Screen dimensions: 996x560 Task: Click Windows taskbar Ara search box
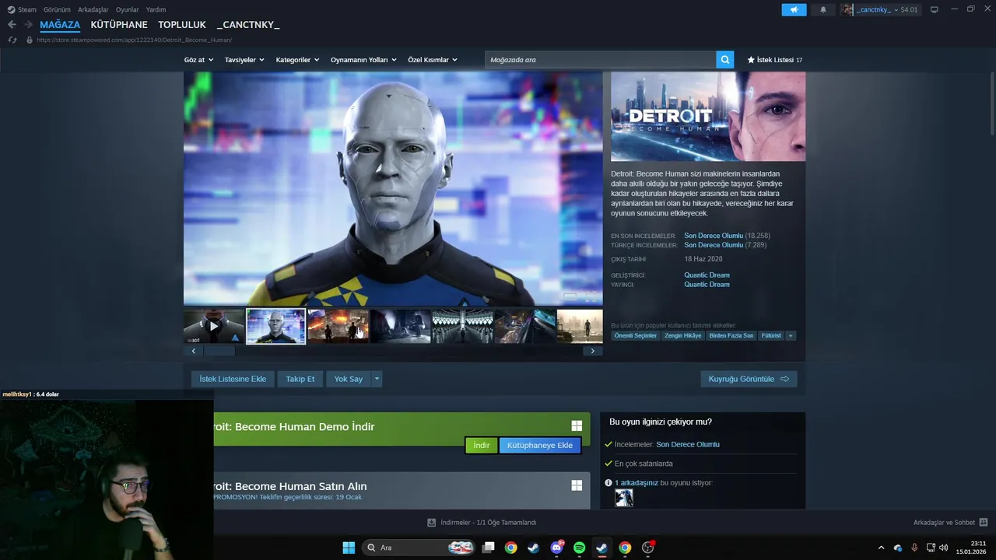click(418, 548)
